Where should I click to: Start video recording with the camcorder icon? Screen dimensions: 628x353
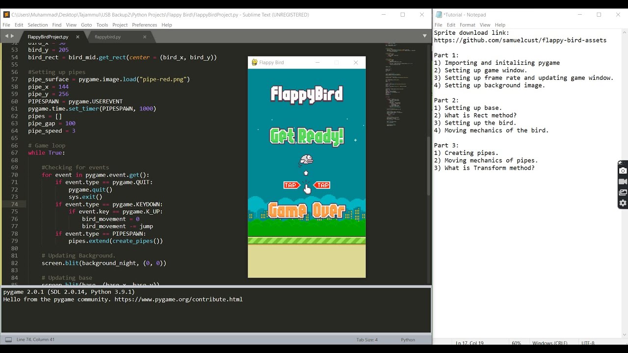(623, 181)
